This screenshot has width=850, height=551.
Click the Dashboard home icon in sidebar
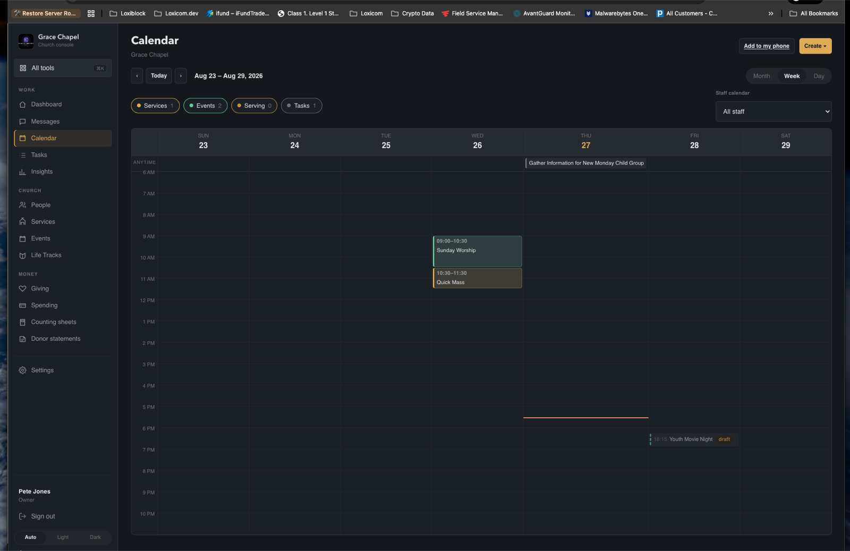click(x=22, y=105)
